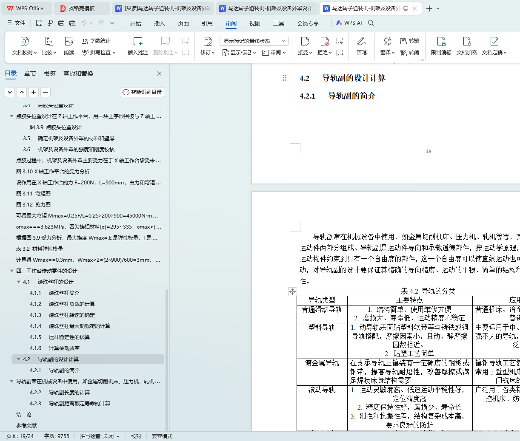This screenshot has width=520, height=441.
Task: Click the navigation pane vertical scrollbar
Action: pos(167,359)
